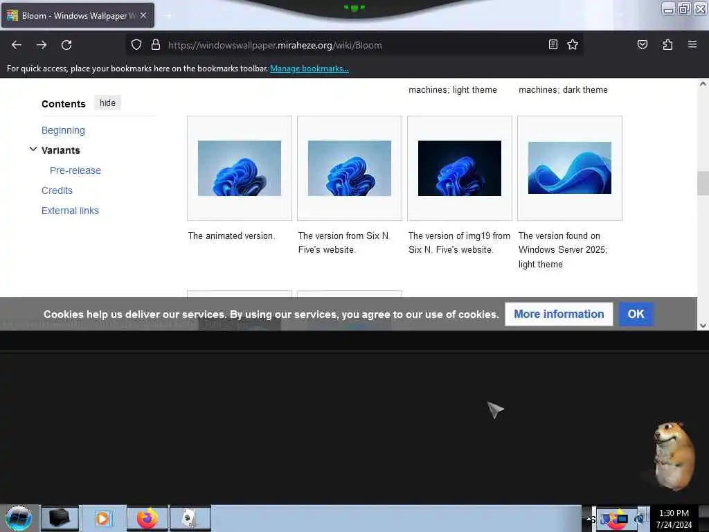This screenshot has width=709, height=532.
Task: Click the scrollbar down arrow
Action: (x=703, y=326)
